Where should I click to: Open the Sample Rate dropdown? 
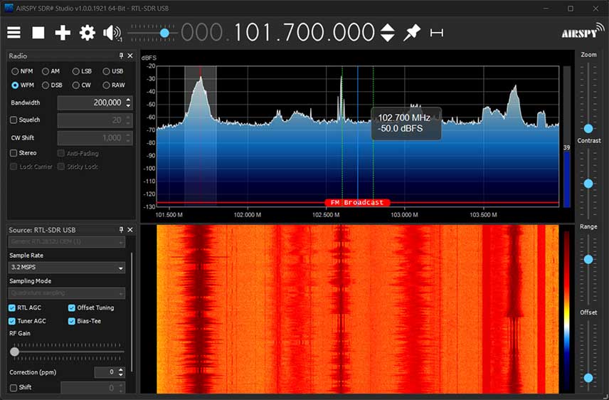pyautogui.click(x=67, y=268)
